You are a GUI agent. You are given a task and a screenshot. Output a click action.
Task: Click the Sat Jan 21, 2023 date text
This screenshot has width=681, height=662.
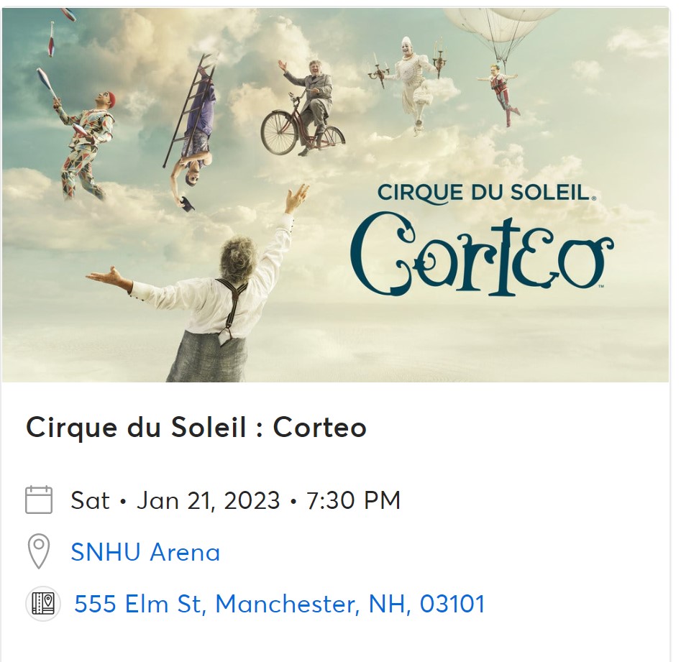click(175, 500)
